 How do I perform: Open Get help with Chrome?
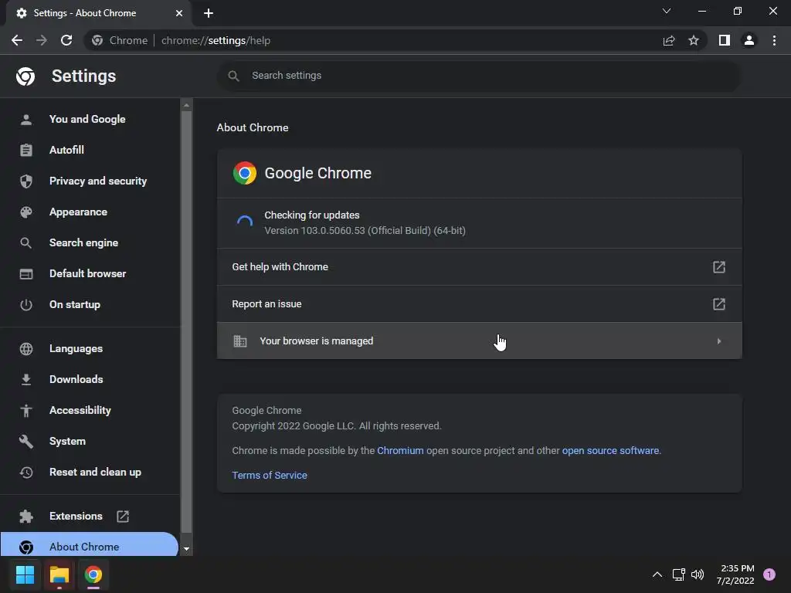point(479,266)
